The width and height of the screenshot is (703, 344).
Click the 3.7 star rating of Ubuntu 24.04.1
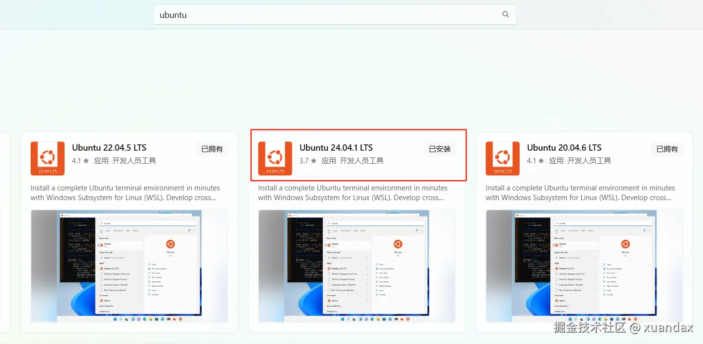pyautogui.click(x=308, y=161)
